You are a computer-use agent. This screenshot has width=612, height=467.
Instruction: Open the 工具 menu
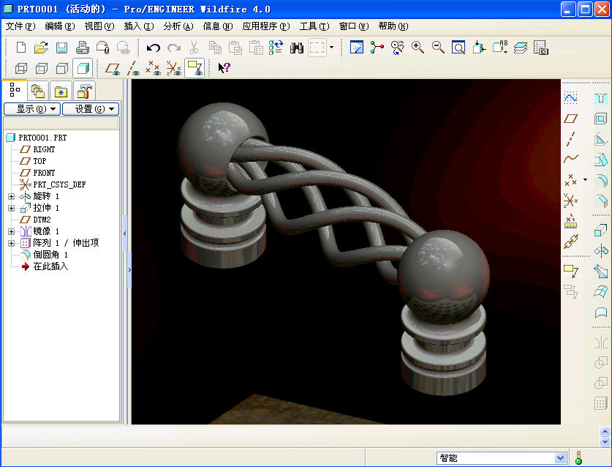[x=314, y=26]
